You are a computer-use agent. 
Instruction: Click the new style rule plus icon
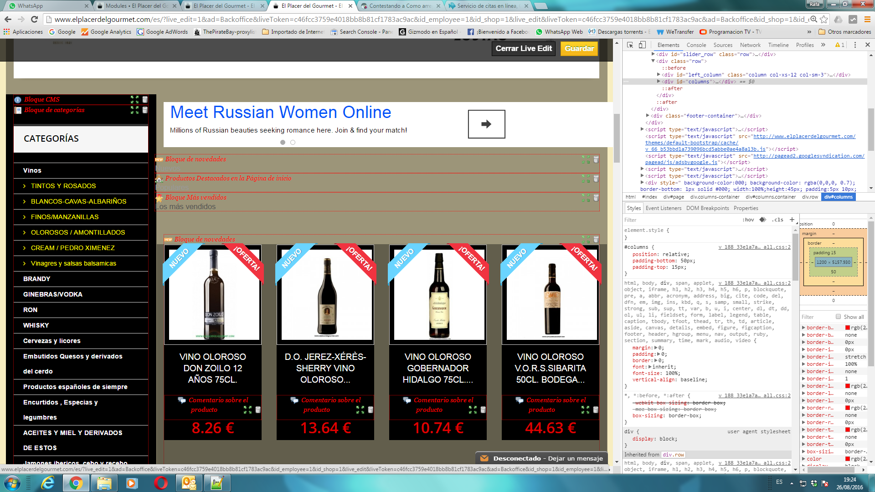(792, 220)
